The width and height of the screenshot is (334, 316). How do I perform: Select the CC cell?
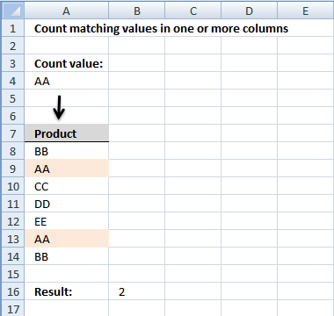point(67,186)
